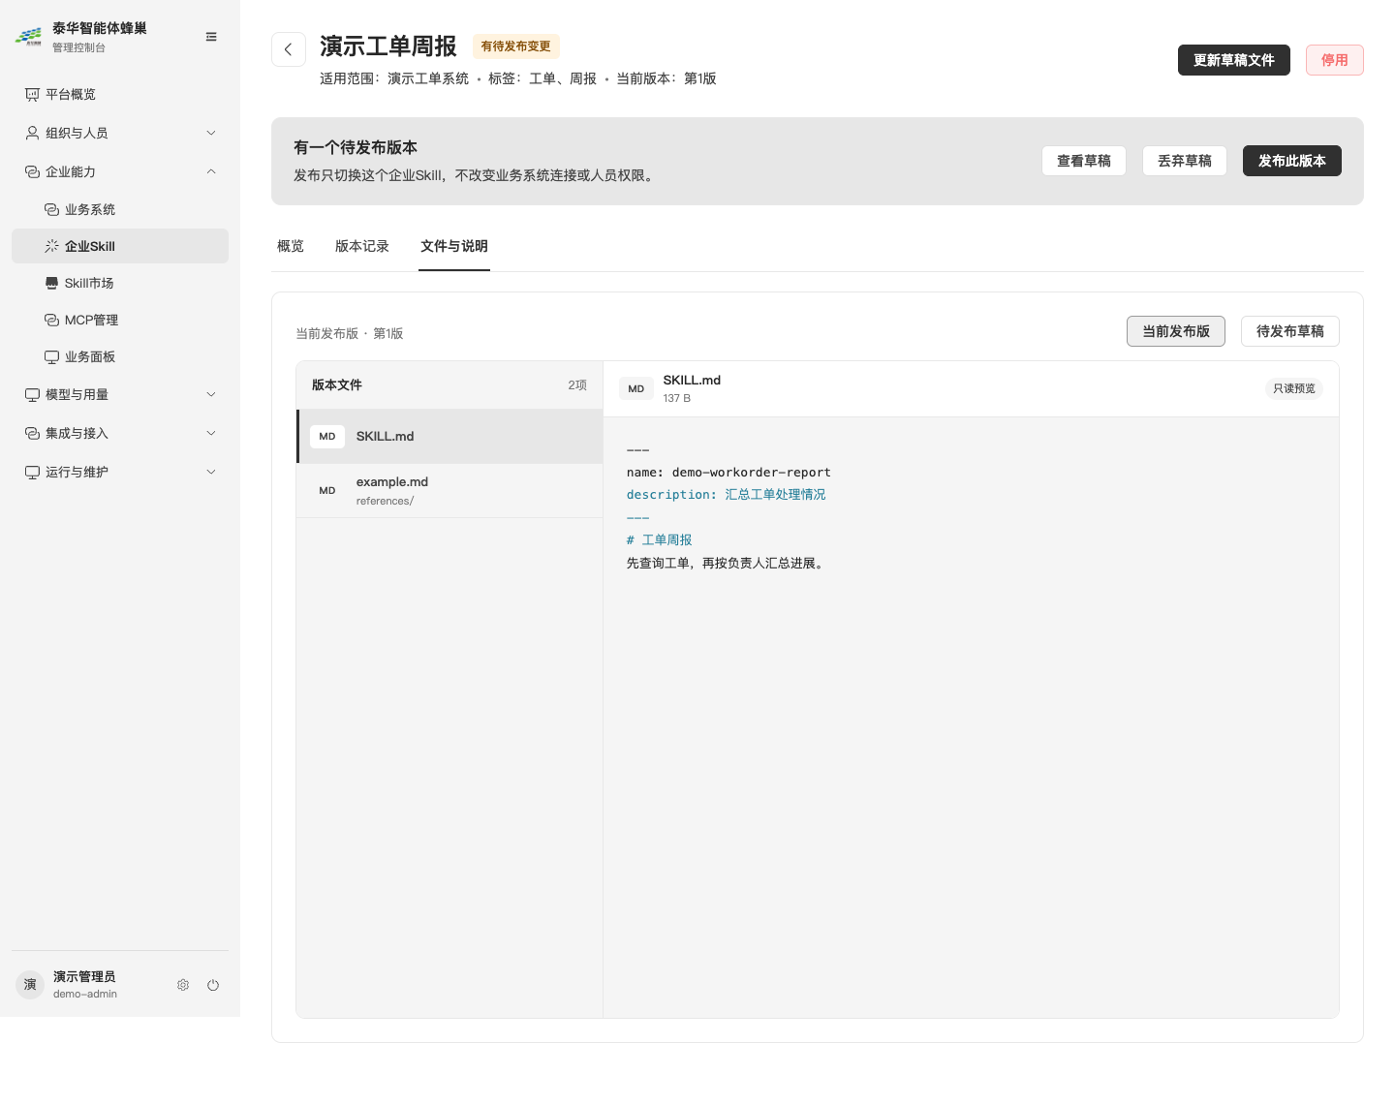The width and height of the screenshot is (1395, 1105).
Task: Click the 137 B file size
Action: click(x=677, y=398)
